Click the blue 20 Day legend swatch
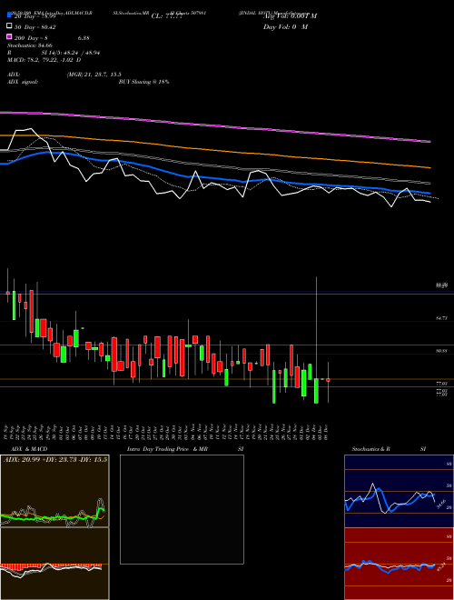This screenshot has height=600, width=454. 10,15
